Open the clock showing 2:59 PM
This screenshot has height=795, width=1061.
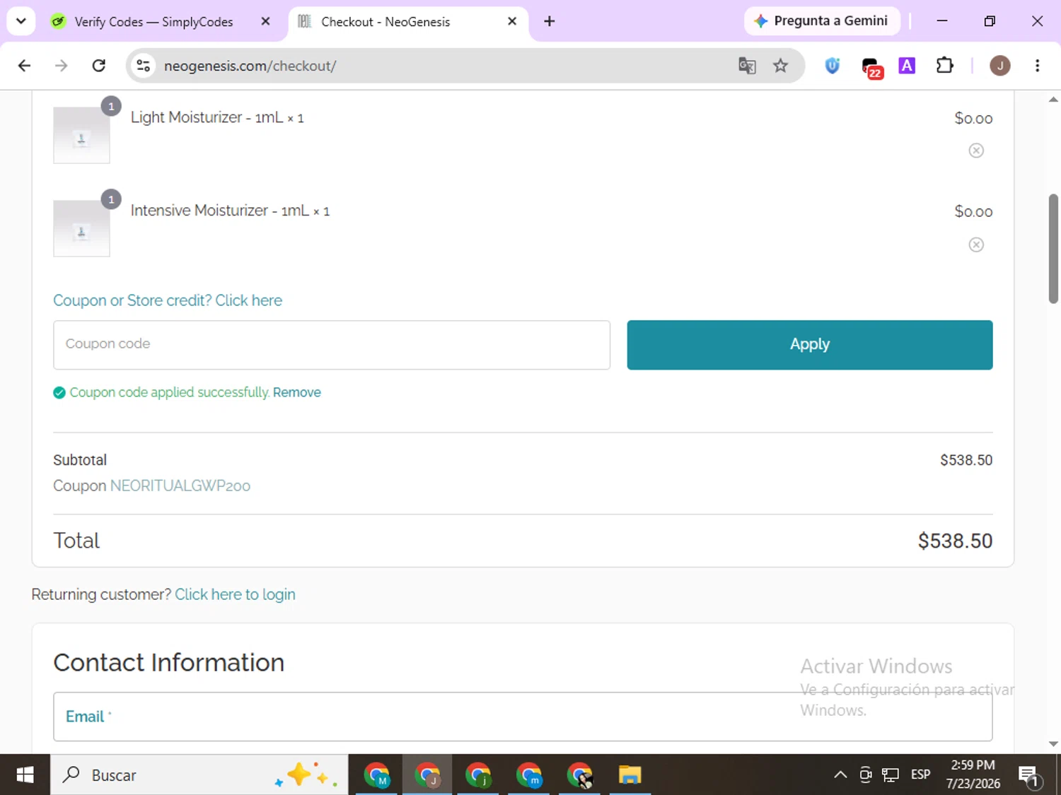pyautogui.click(x=973, y=775)
